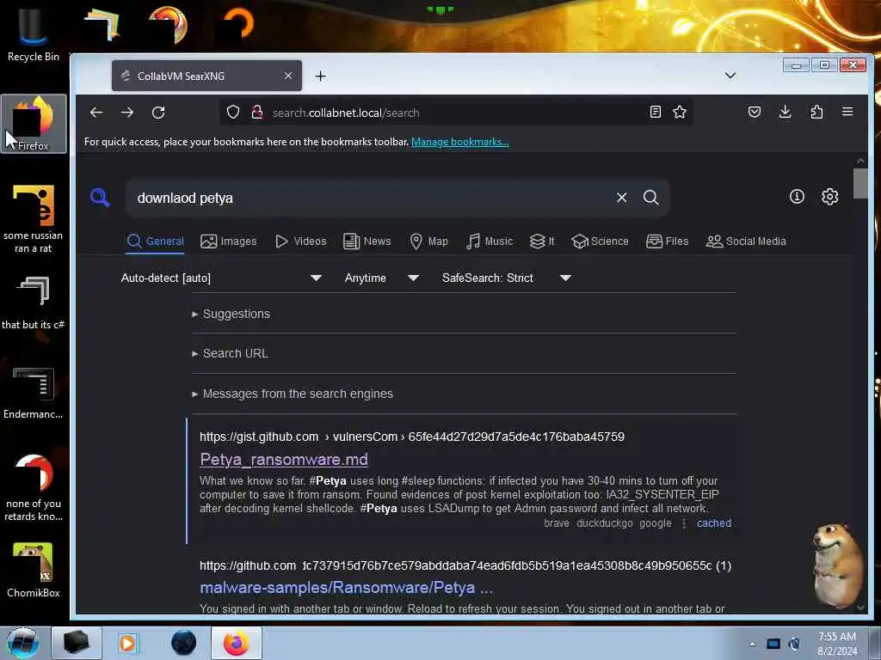Image resolution: width=881 pixels, height=660 pixels.
Task: Switch to the Social Media category
Action: pyautogui.click(x=746, y=241)
